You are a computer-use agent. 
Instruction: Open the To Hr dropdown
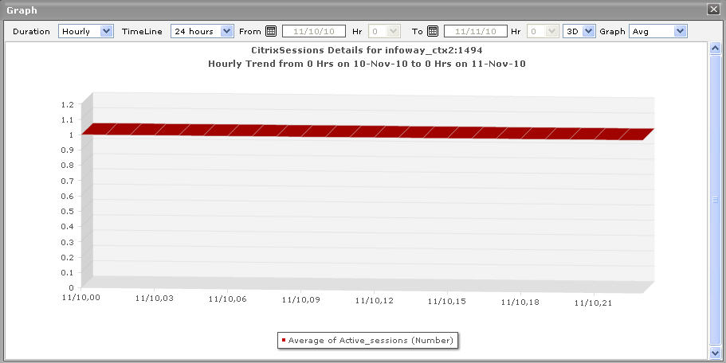coord(544,32)
